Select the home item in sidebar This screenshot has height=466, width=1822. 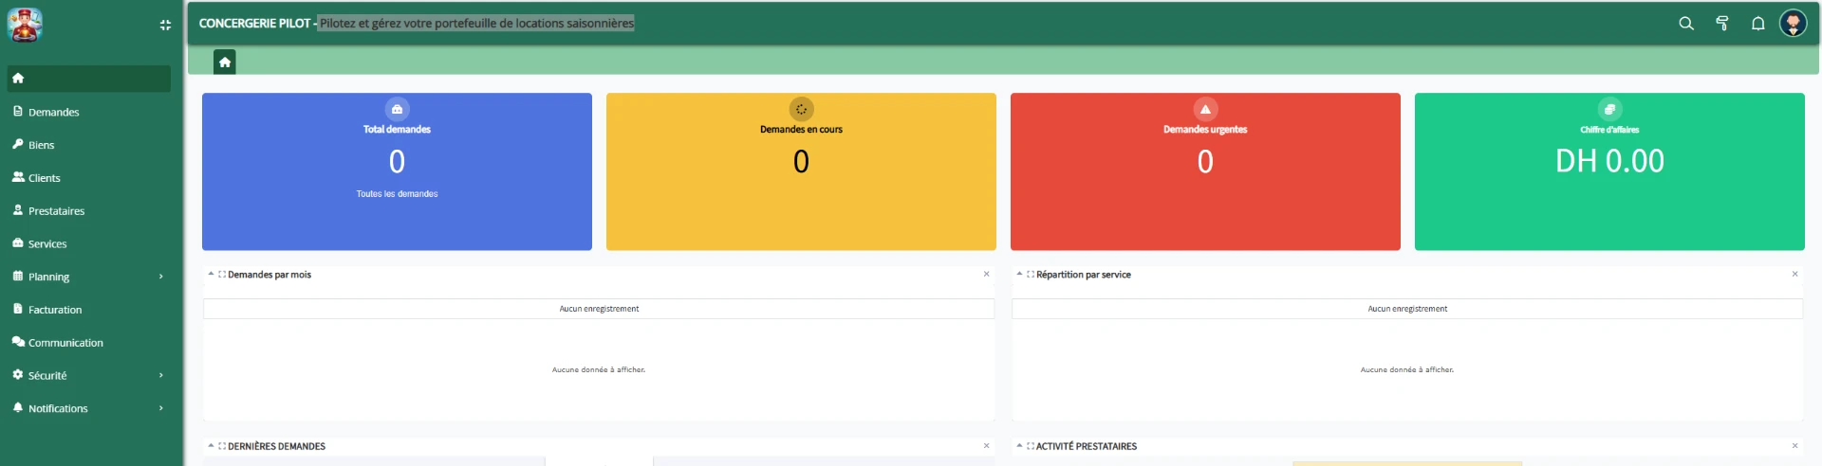coord(89,79)
